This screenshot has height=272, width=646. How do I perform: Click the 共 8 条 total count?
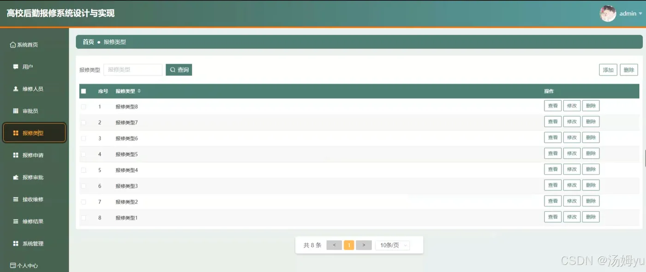pyautogui.click(x=312, y=245)
